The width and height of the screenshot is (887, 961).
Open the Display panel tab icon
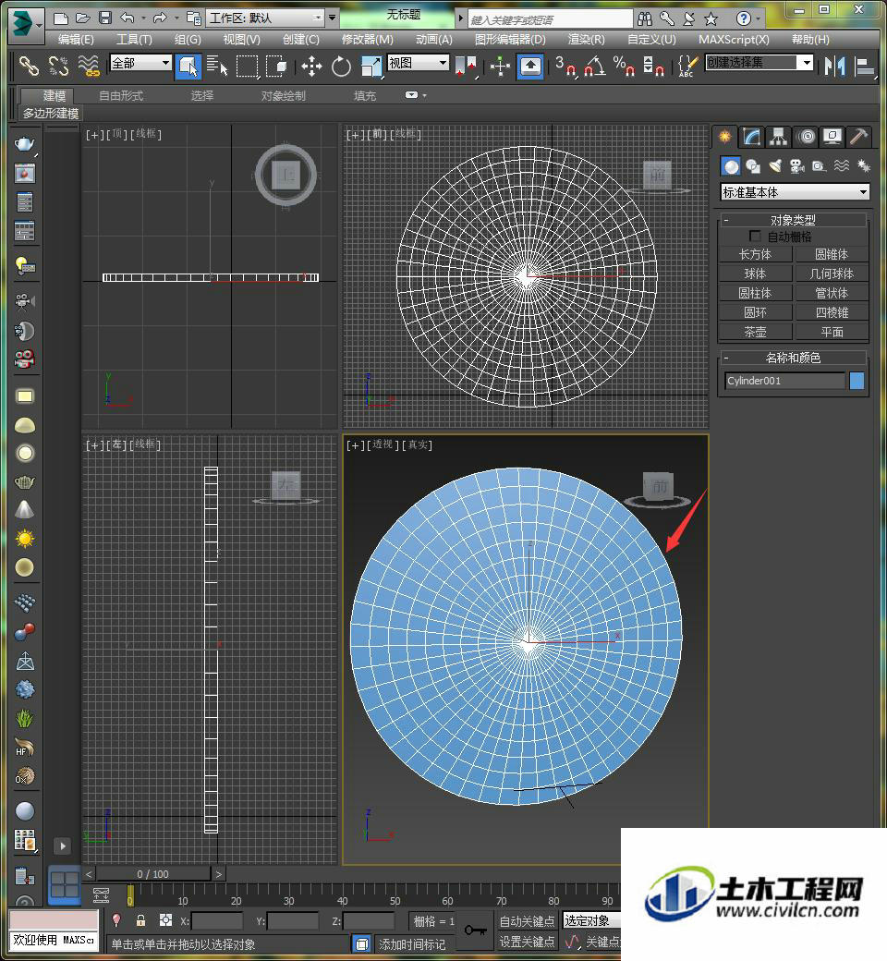coord(832,137)
